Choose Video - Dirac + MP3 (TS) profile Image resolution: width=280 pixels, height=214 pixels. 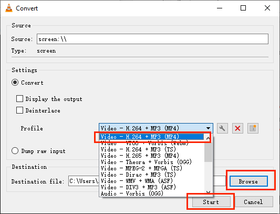click(152, 175)
